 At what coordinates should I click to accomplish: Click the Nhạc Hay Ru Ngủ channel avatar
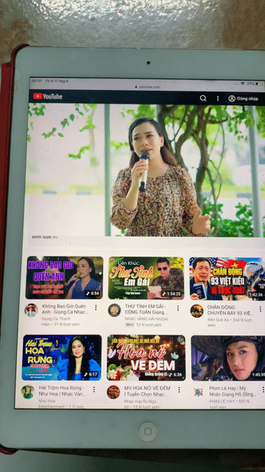(x=113, y=392)
